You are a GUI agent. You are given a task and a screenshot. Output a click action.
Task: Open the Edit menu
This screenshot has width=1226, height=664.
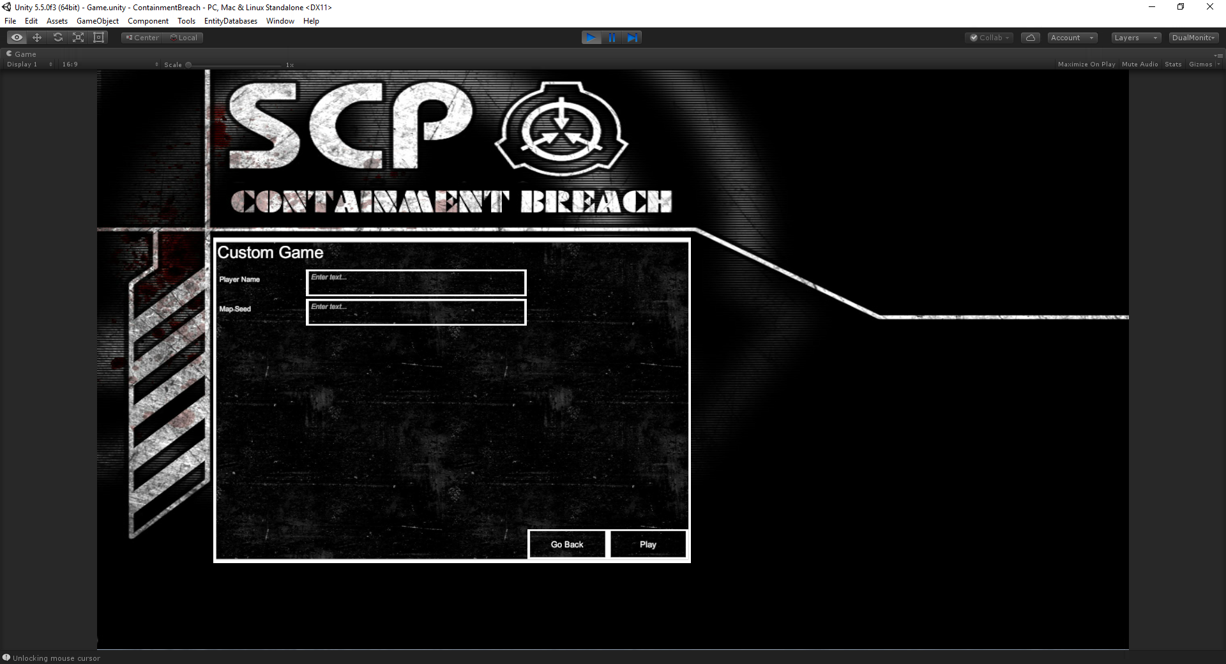(31, 21)
